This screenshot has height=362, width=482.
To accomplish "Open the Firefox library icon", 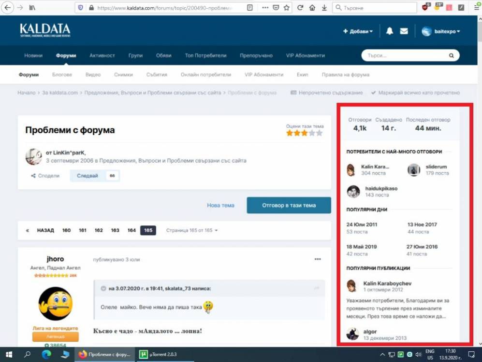I will (32, 8).
